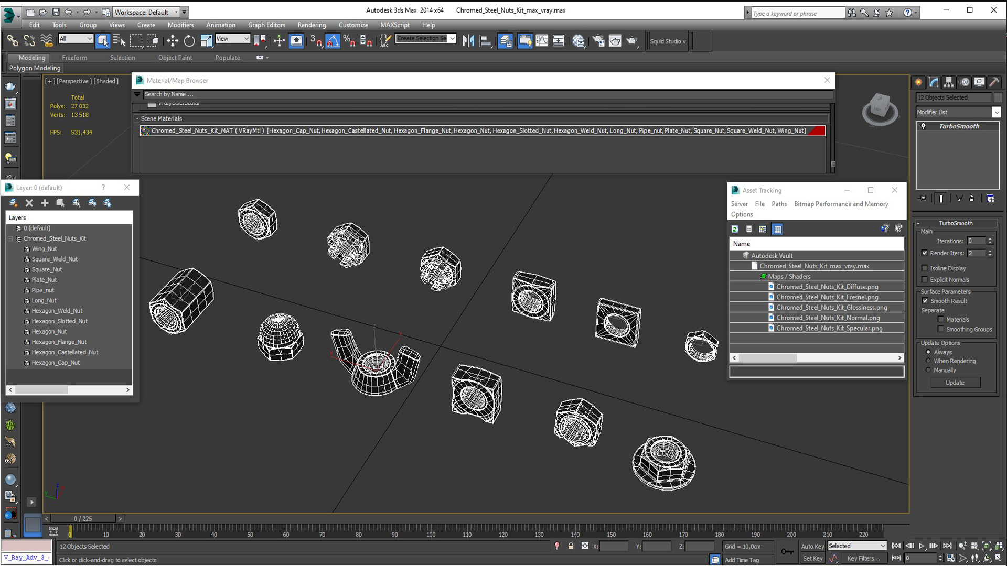The height and width of the screenshot is (566, 1007).
Task: Open the selection filter All dropdown
Action: (76, 38)
